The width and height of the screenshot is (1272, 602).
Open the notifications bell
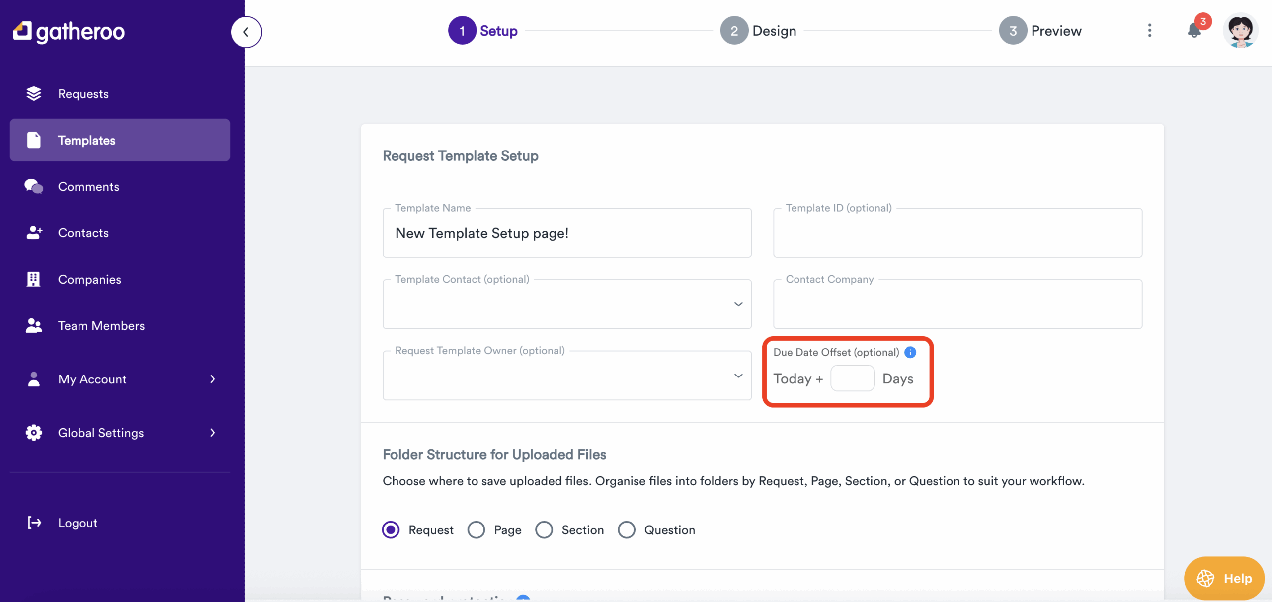point(1194,31)
